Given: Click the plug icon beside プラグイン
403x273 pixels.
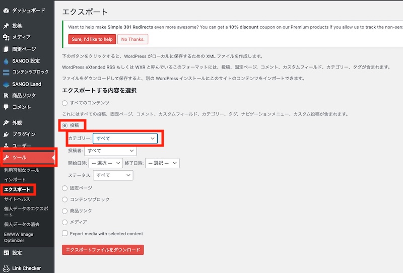Looking at the screenshot, I should pos(6,134).
